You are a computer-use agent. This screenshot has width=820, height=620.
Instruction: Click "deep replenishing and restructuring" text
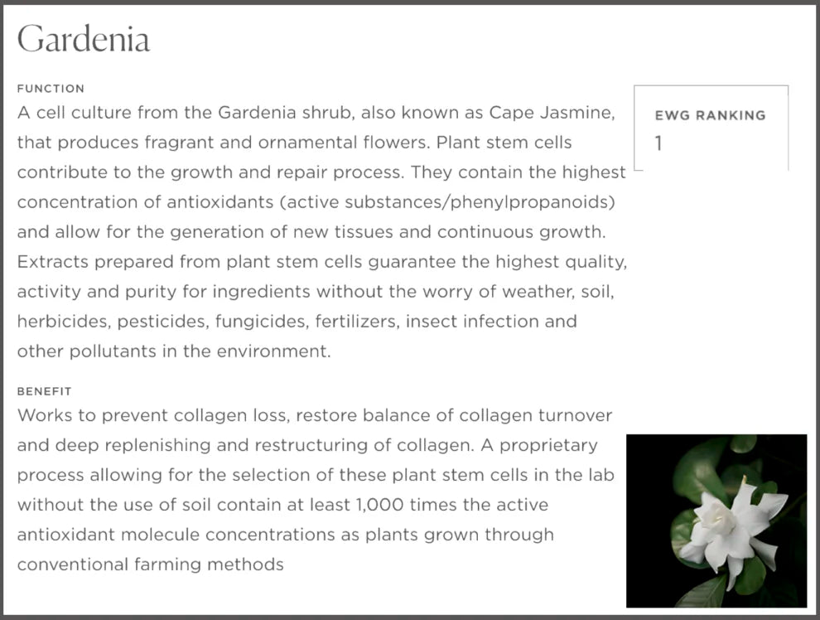tap(210, 445)
